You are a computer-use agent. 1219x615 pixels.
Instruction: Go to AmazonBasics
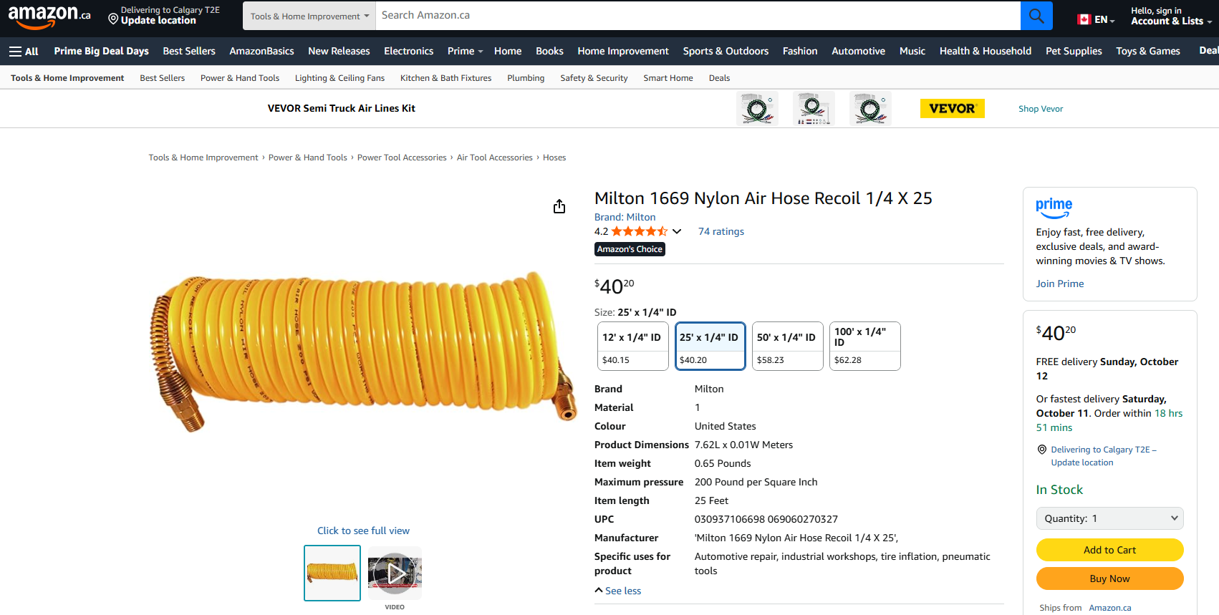point(261,51)
